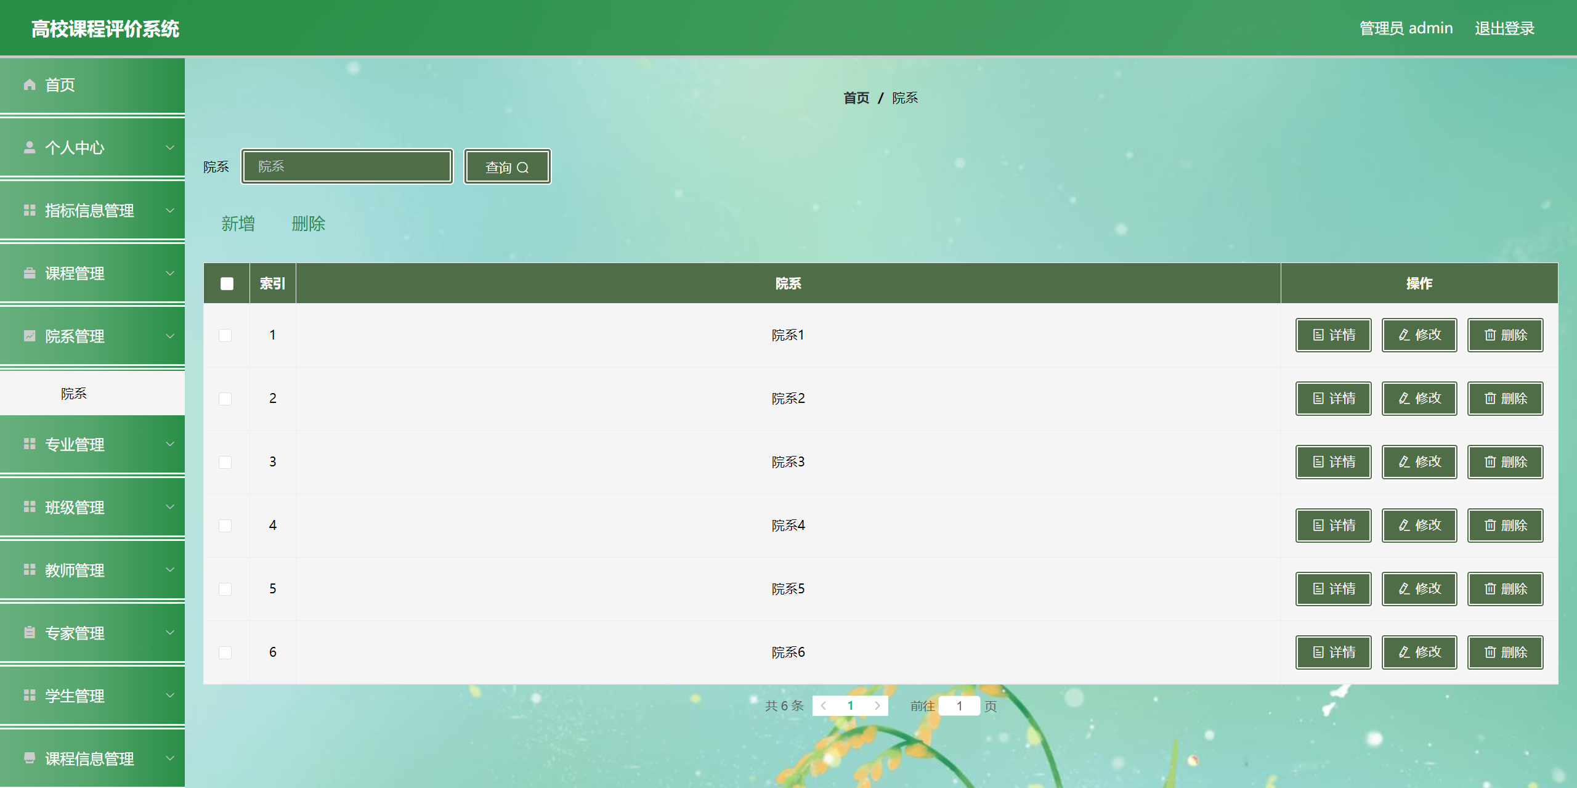Collapse the 院系管理 sidebar menu chevron

pos(170,336)
